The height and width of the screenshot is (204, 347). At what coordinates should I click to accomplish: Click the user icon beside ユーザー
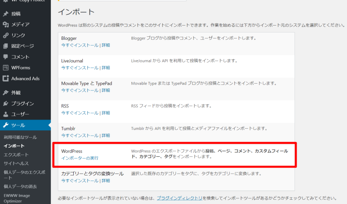click(x=6, y=114)
